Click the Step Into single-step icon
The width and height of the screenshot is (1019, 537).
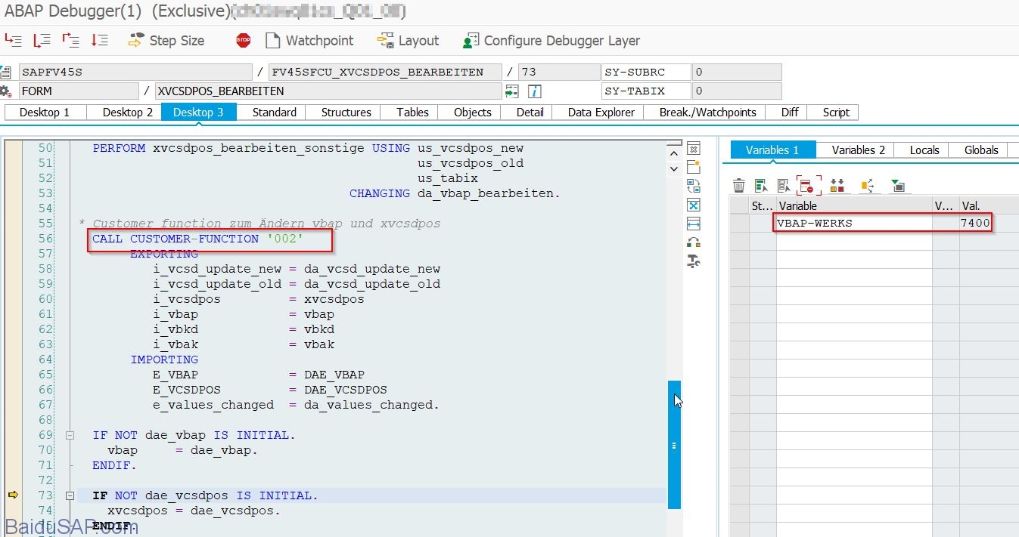(13, 41)
